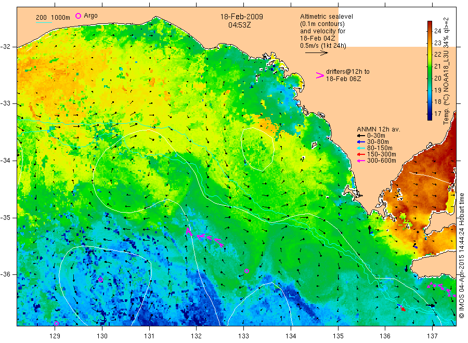This screenshot has height=343, width=468.
Task: Click the 131 longitude axis label
Action: tap(149, 336)
